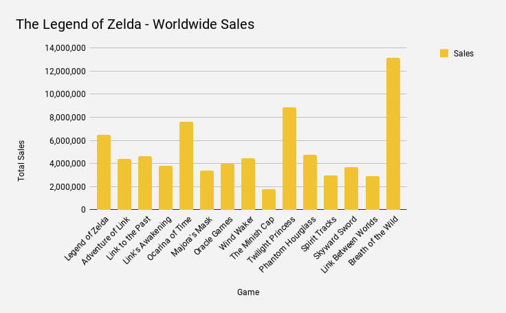Select the Total Sales axis title
This screenshot has height=313, width=506.
point(21,161)
